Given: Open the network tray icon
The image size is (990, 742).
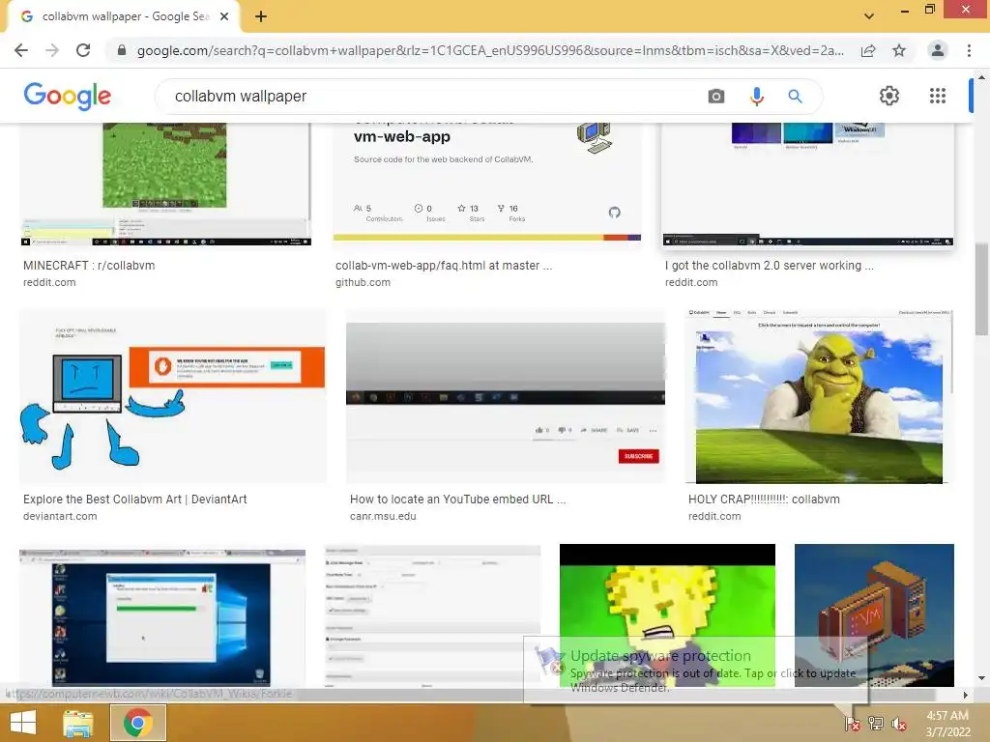Looking at the screenshot, I should [875, 724].
